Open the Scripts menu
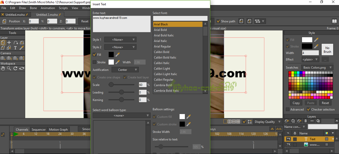 click(63, 8)
